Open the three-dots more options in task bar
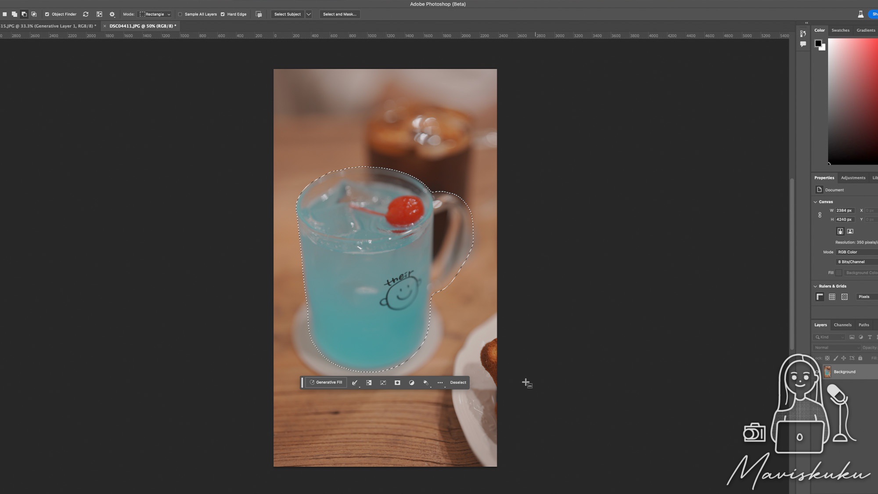 (x=440, y=382)
